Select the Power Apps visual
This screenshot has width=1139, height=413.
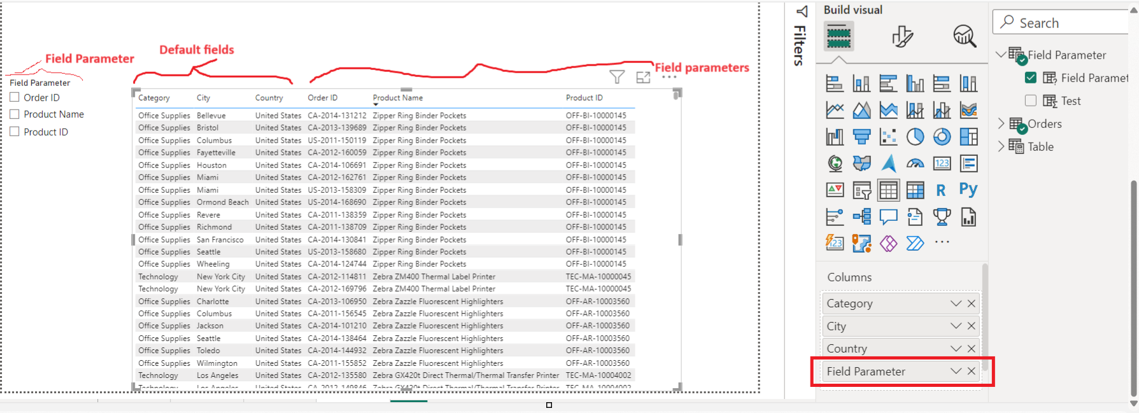tap(888, 243)
